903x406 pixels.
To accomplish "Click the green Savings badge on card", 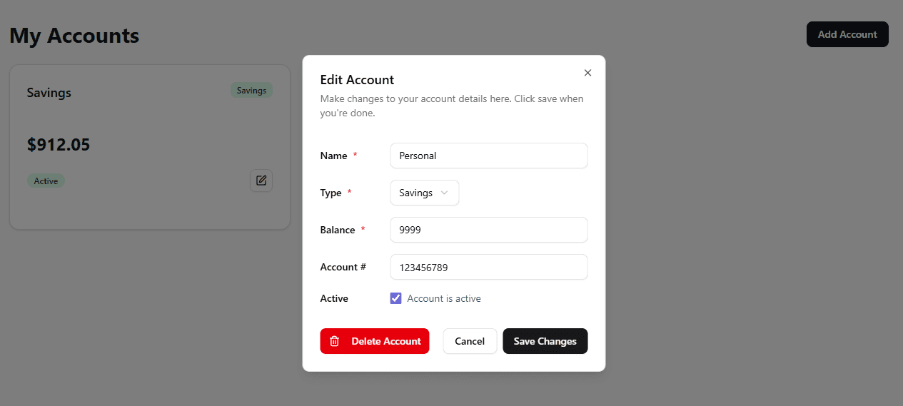I will pyautogui.click(x=251, y=91).
